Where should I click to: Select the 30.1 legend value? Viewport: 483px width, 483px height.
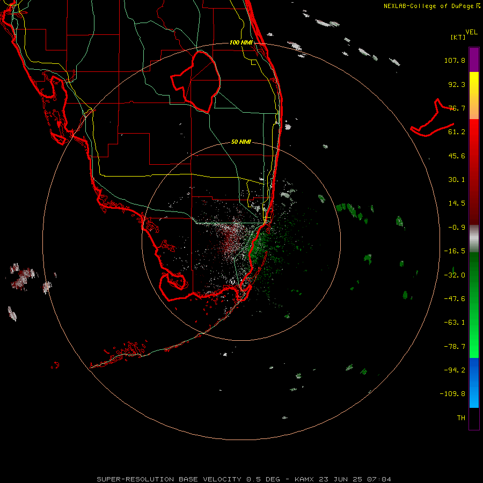[457, 180]
